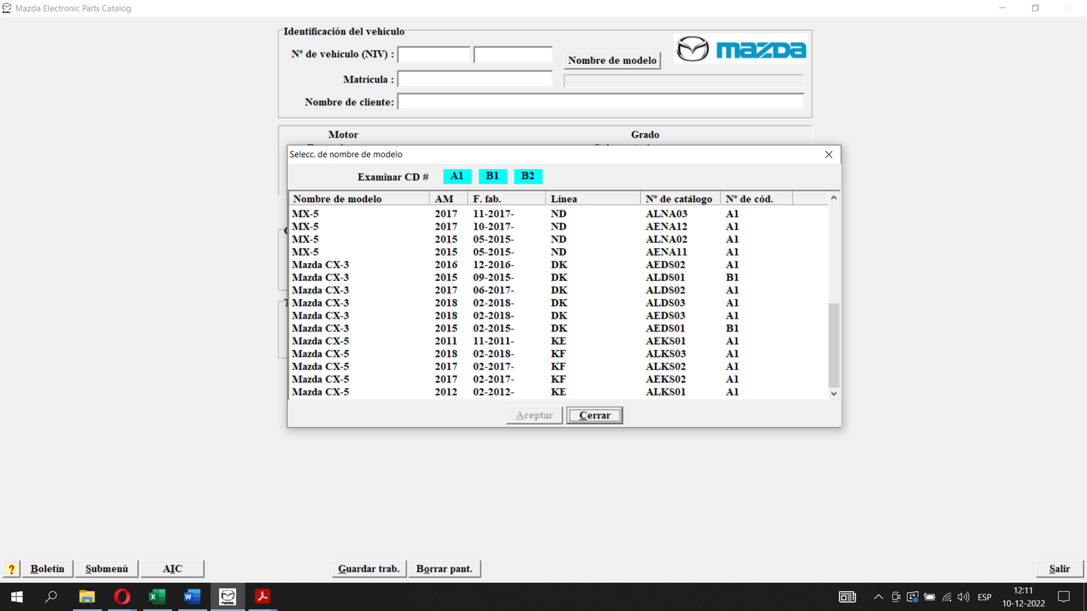Examine CD A1 button
Viewport: 1087px width, 611px height.
point(457,176)
